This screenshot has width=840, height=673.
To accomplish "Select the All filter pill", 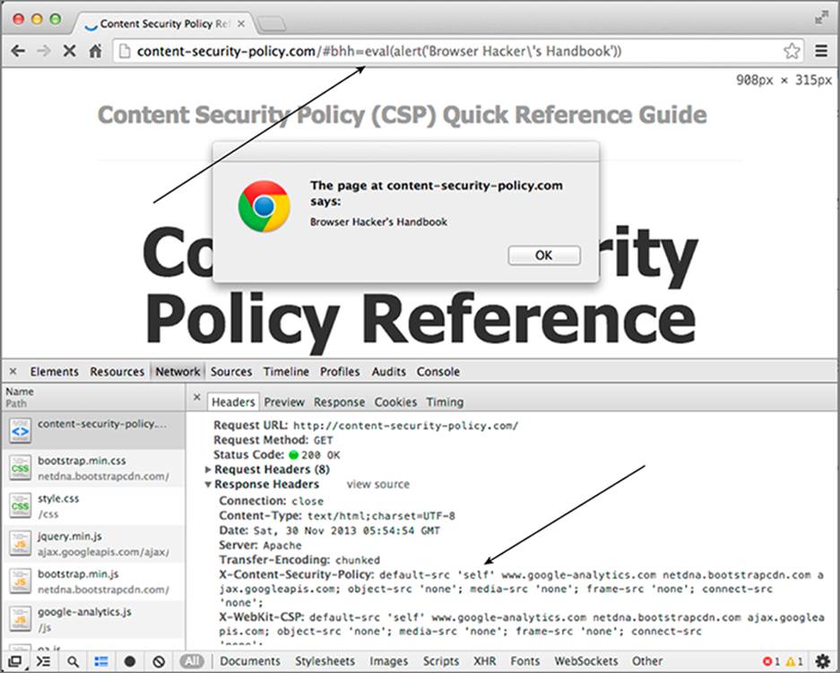I will click(192, 661).
